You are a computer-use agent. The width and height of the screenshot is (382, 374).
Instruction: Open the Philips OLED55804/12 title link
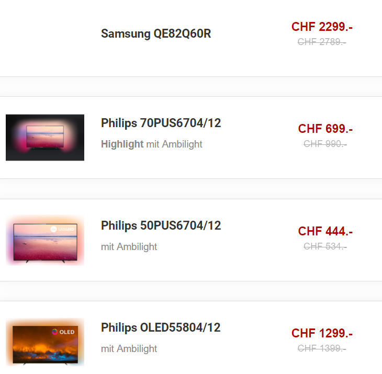[161, 327]
